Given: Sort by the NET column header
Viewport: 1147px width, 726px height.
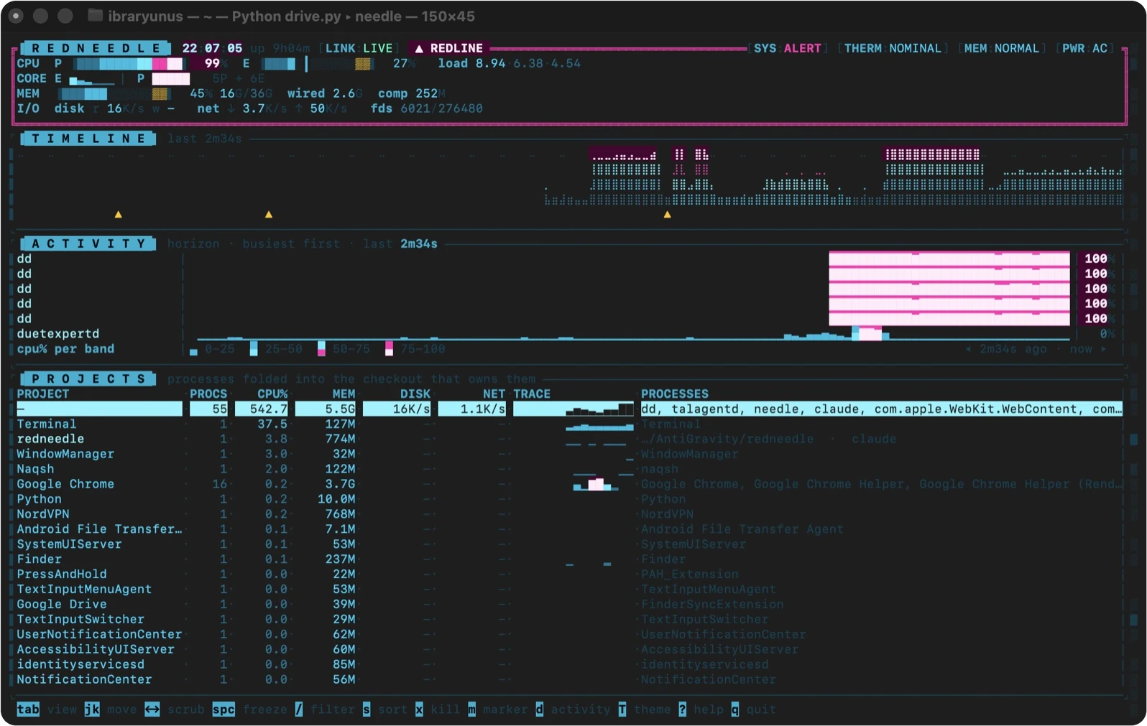Looking at the screenshot, I should pos(494,394).
